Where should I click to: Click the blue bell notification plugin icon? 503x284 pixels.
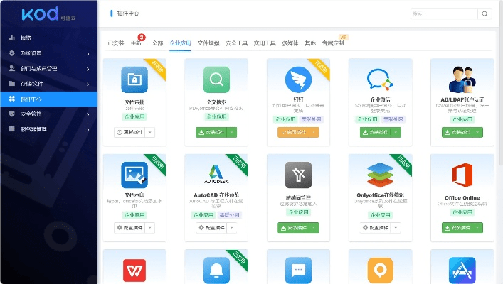216,271
